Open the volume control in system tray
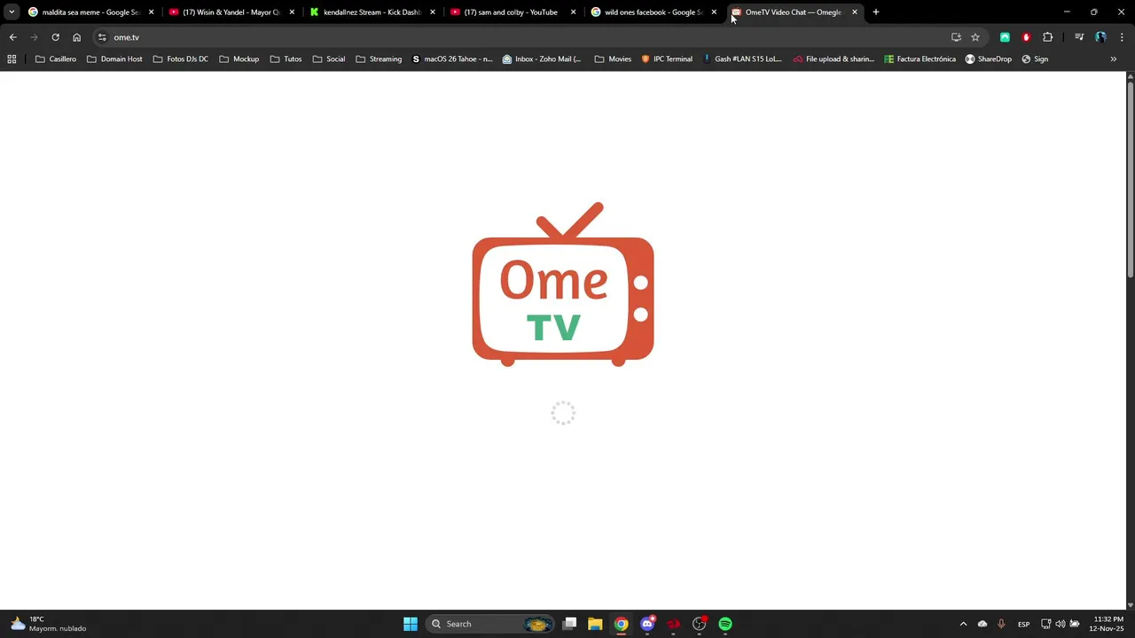 (x=1061, y=624)
